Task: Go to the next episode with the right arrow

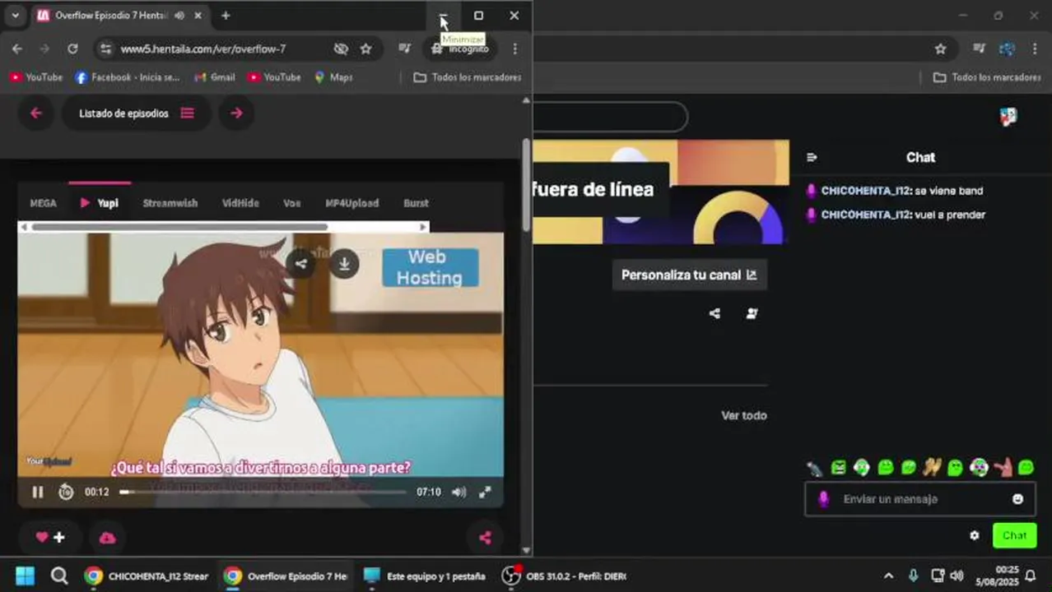Action: tap(236, 113)
